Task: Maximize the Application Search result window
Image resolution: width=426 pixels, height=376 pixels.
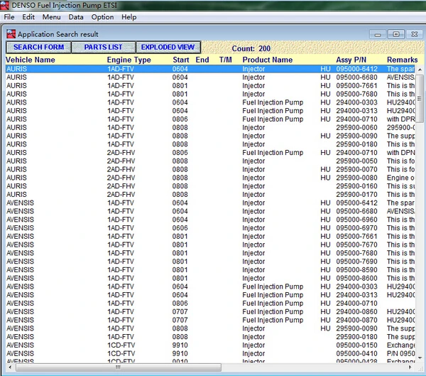Action: (x=396, y=34)
